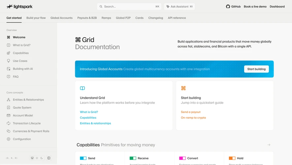Viewport: 292px width, 165px height.
Task: Open the Build your flow tab
Action: (x=36, y=18)
